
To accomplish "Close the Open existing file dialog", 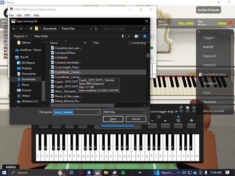I will point(147,21).
